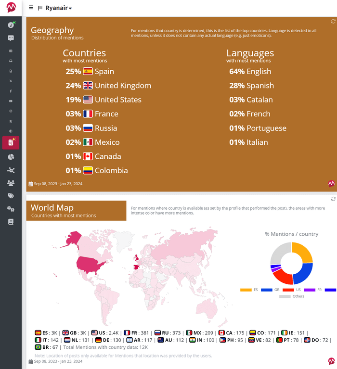Open the Instagram mentions icon
Viewport: 337px width, 369px height.
pos(11,111)
